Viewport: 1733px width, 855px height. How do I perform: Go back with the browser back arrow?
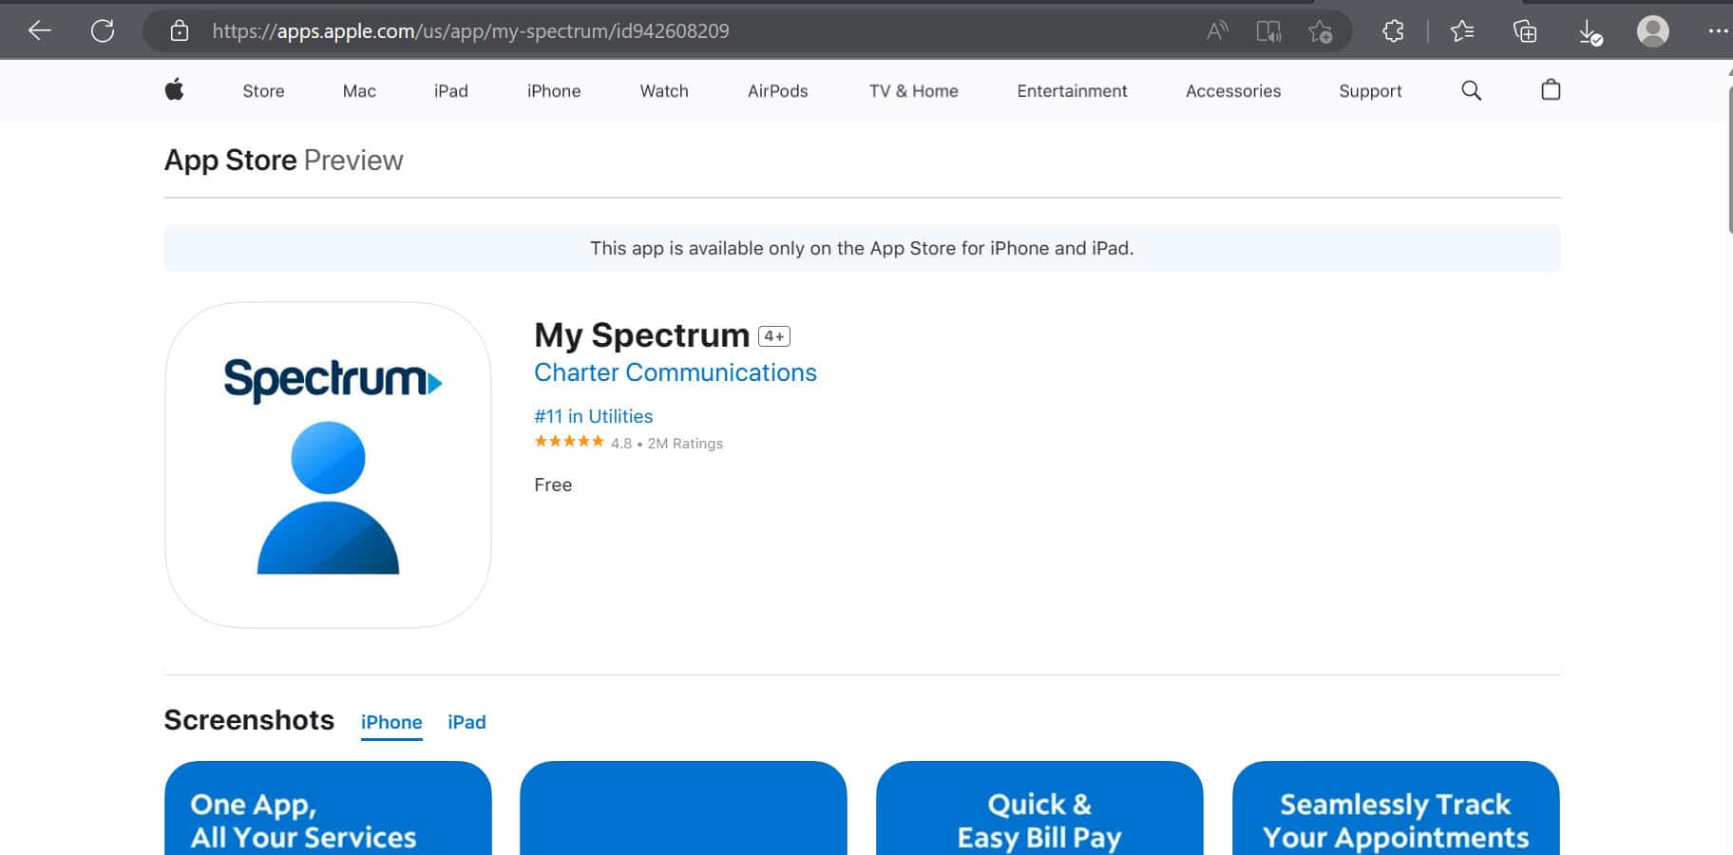click(x=40, y=30)
